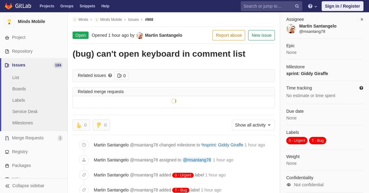Screen dimensions: 369x193
Task: Click the Project home icon in sidebar
Action: 7,38
